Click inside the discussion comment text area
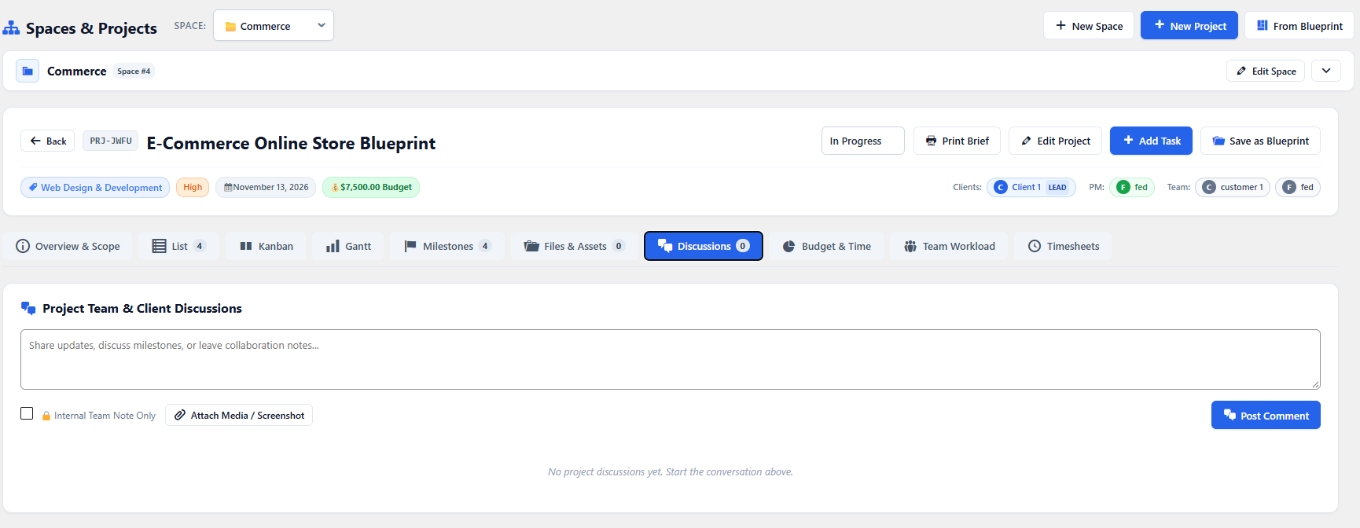 [670, 359]
